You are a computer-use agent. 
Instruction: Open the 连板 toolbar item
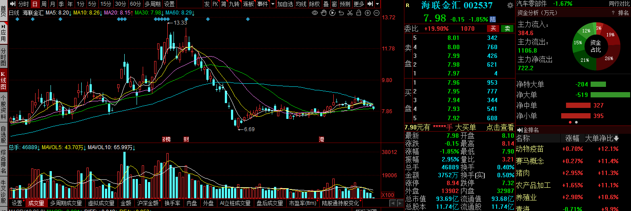pyautogui.click(x=249, y=4)
